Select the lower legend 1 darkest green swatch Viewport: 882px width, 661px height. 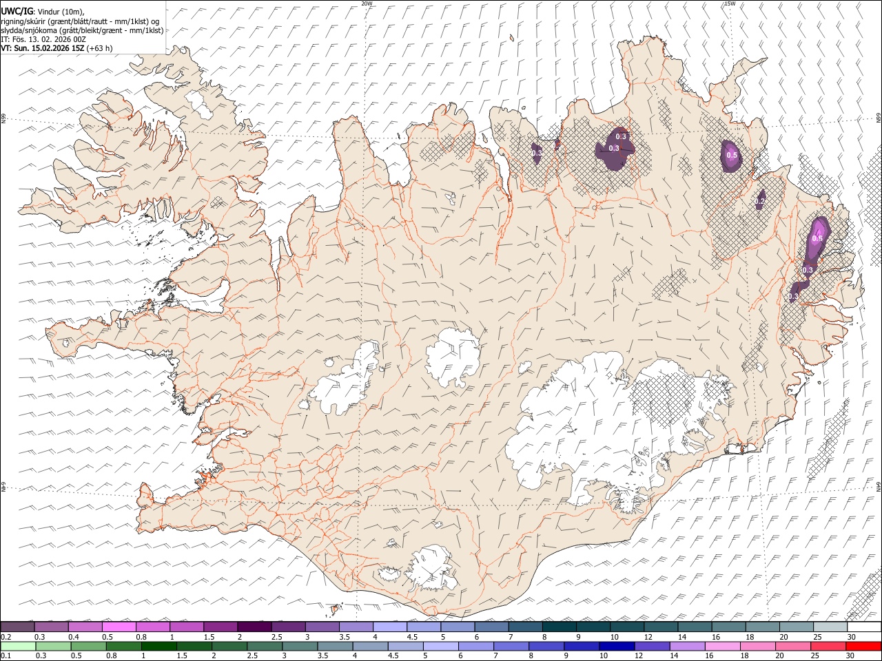tap(158, 646)
